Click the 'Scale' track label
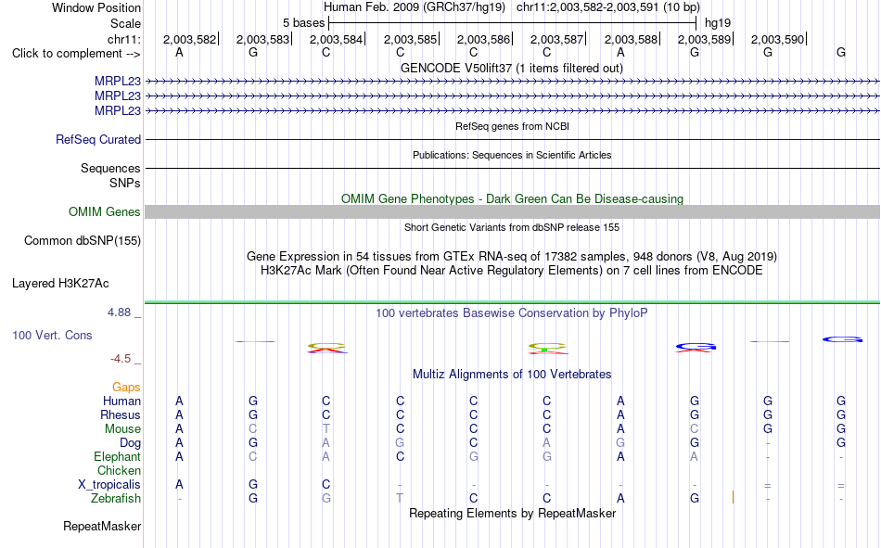 (125, 23)
